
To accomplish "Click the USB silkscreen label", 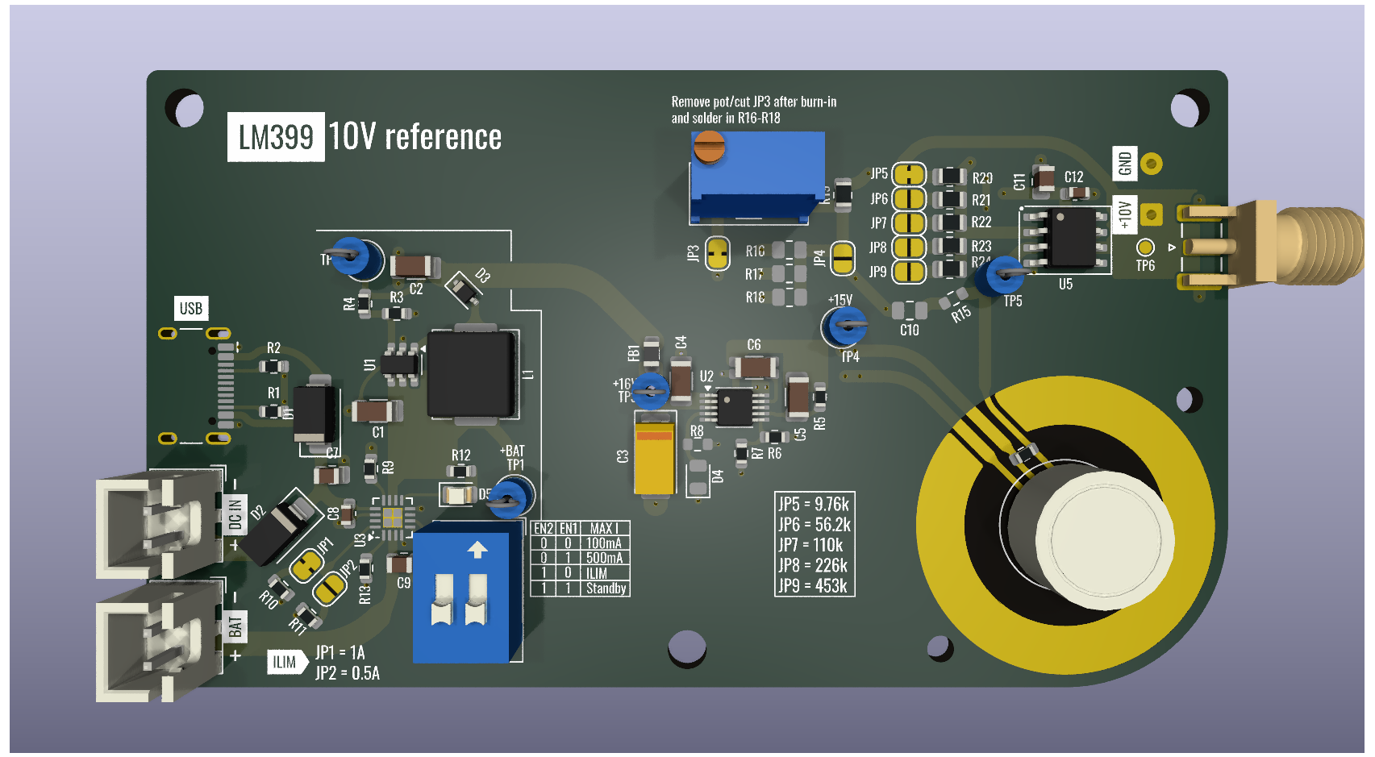I will [x=191, y=309].
